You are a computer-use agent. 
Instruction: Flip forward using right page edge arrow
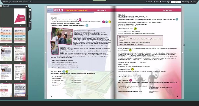coord(183,52)
